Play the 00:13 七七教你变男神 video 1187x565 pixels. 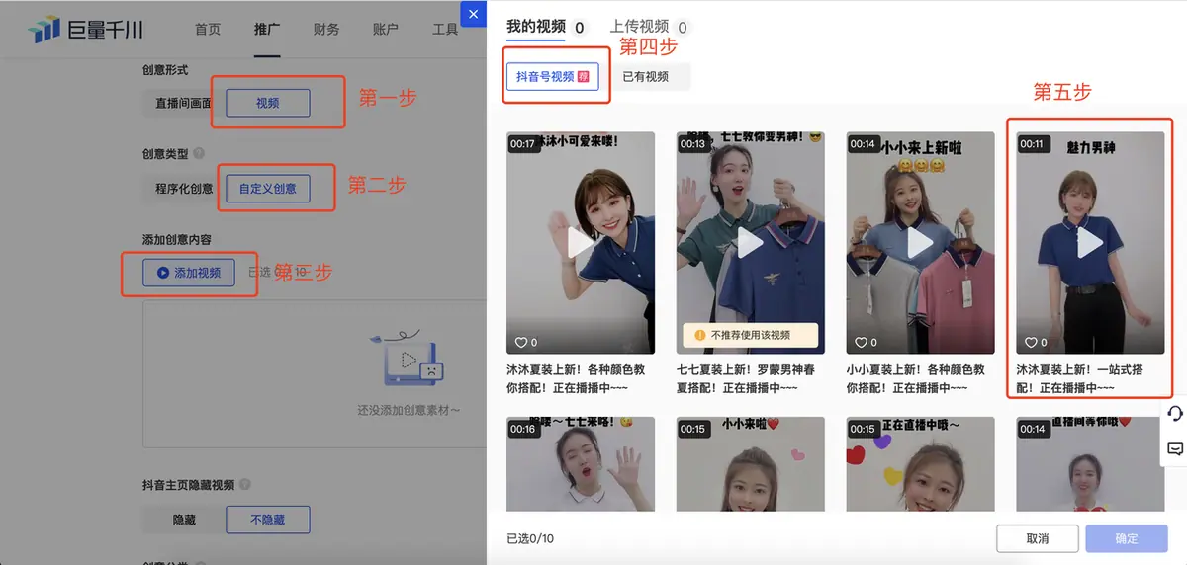[x=751, y=243]
